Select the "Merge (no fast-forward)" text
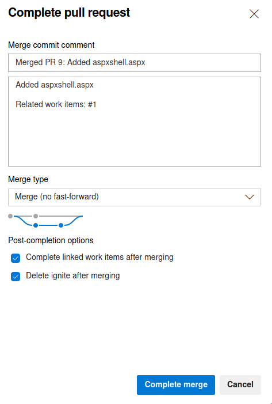The image size is (272, 404). pos(57,197)
